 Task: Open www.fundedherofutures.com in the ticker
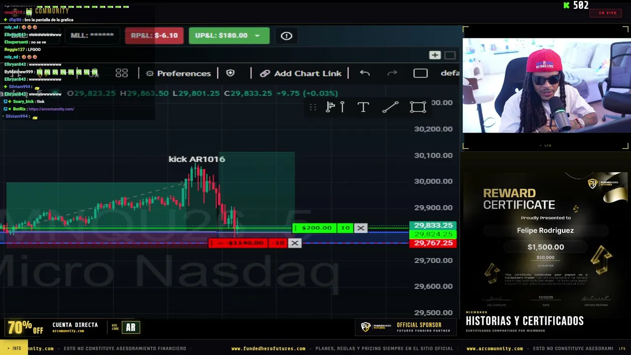(268, 349)
